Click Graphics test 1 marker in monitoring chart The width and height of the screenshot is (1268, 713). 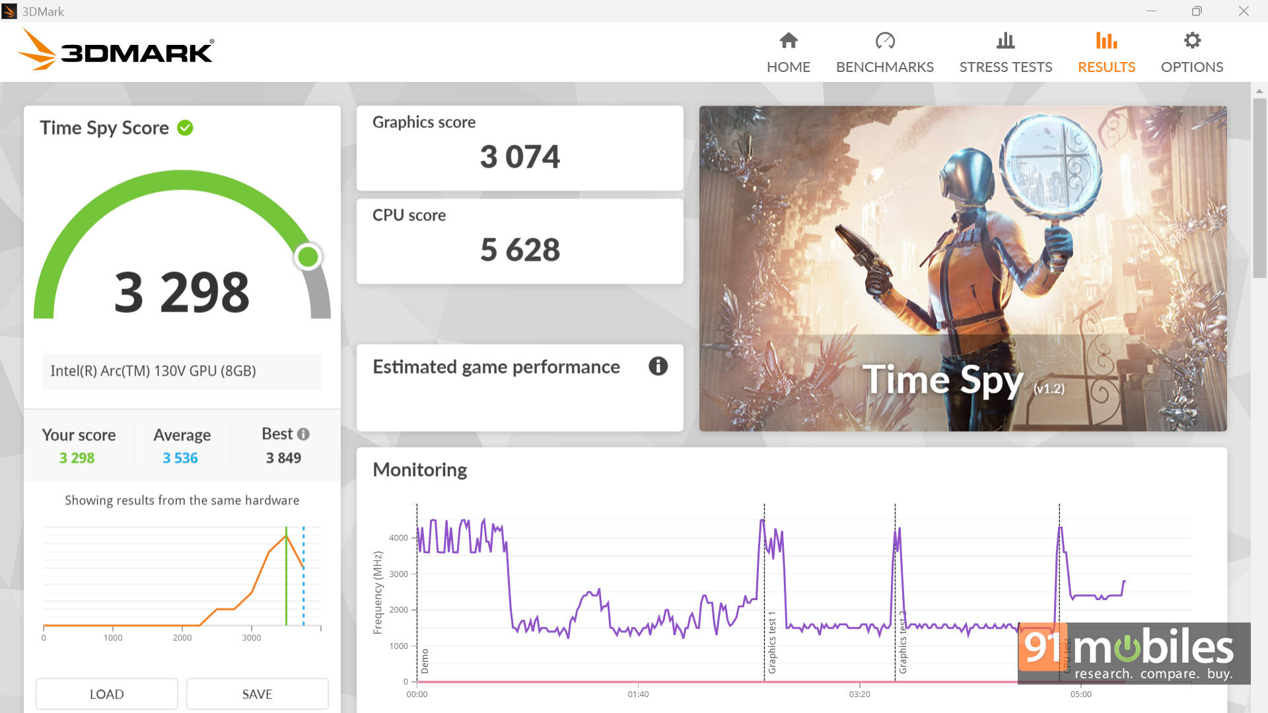click(x=771, y=642)
